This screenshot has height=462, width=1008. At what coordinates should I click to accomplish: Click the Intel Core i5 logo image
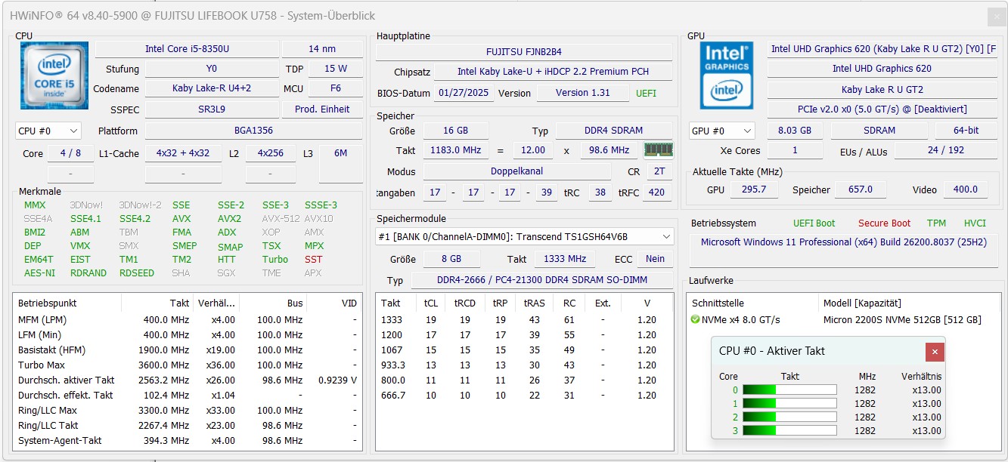click(54, 77)
